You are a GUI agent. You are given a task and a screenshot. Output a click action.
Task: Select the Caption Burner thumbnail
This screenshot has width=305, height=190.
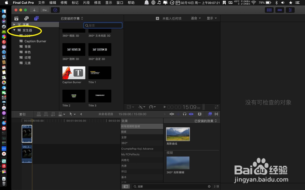[74, 73]
